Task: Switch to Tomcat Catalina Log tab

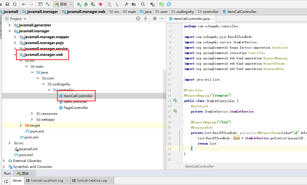Action: tap(92, 181)
